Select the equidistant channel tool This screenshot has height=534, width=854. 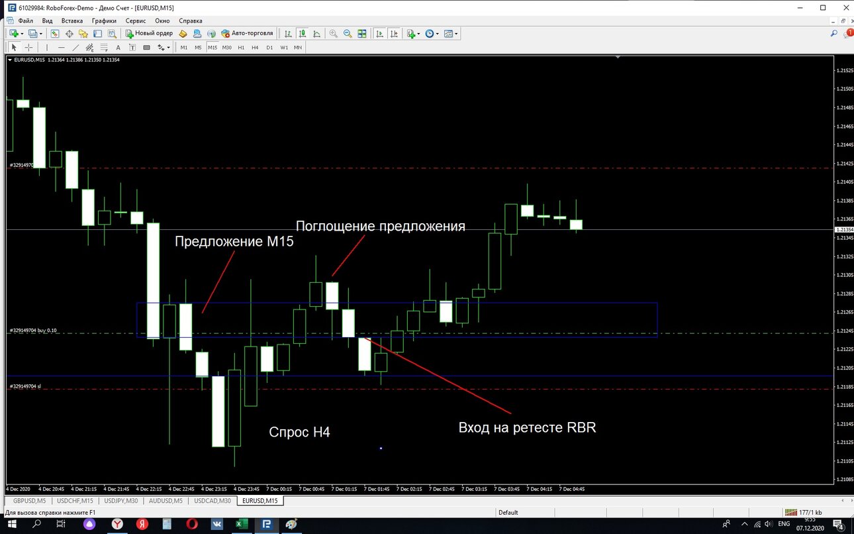(89, 47)
